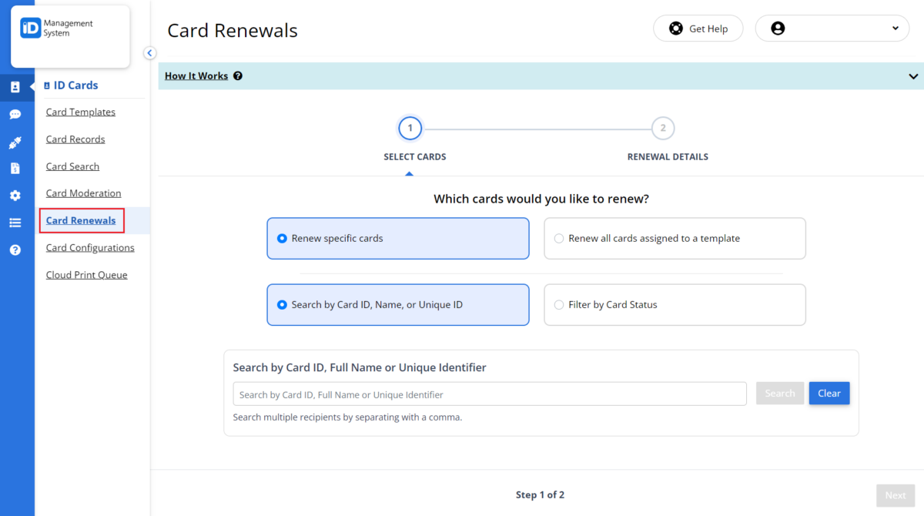Click the integrations plug icon

point(16,141)
